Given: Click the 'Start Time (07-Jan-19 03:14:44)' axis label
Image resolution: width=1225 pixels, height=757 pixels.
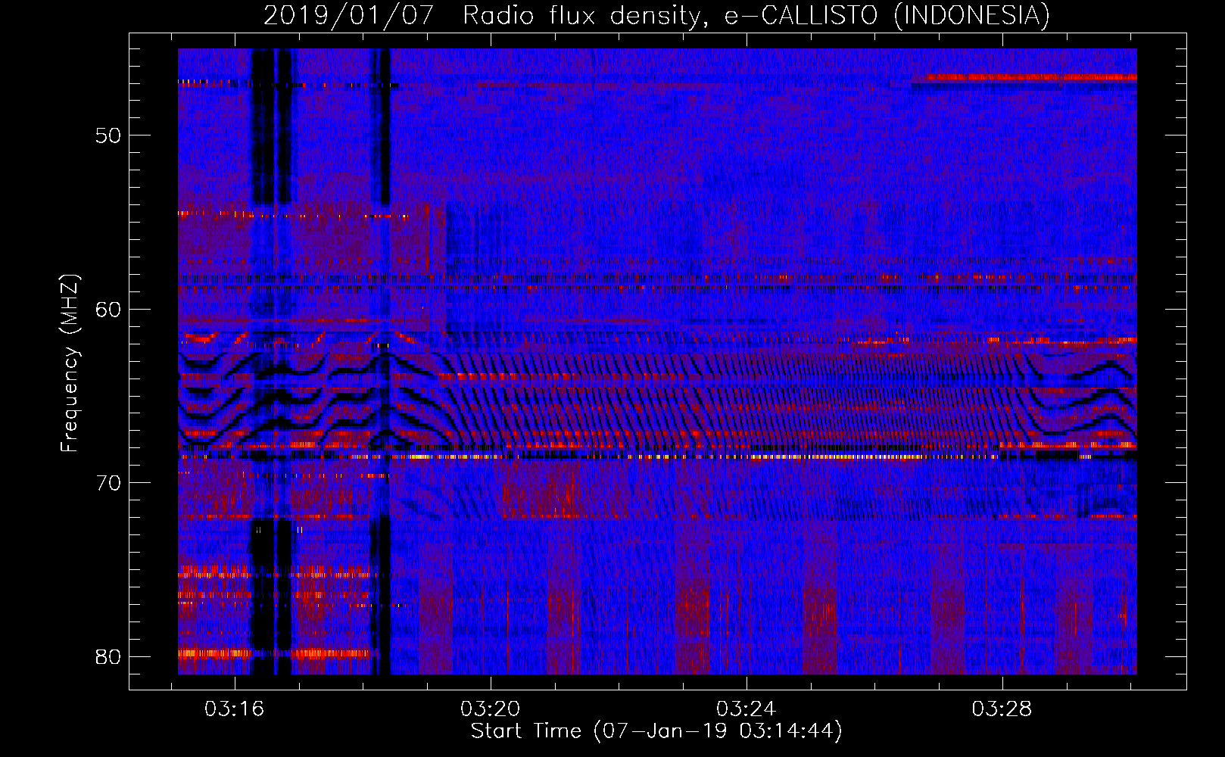Looking at the screenshot, I should coord(656,731).
